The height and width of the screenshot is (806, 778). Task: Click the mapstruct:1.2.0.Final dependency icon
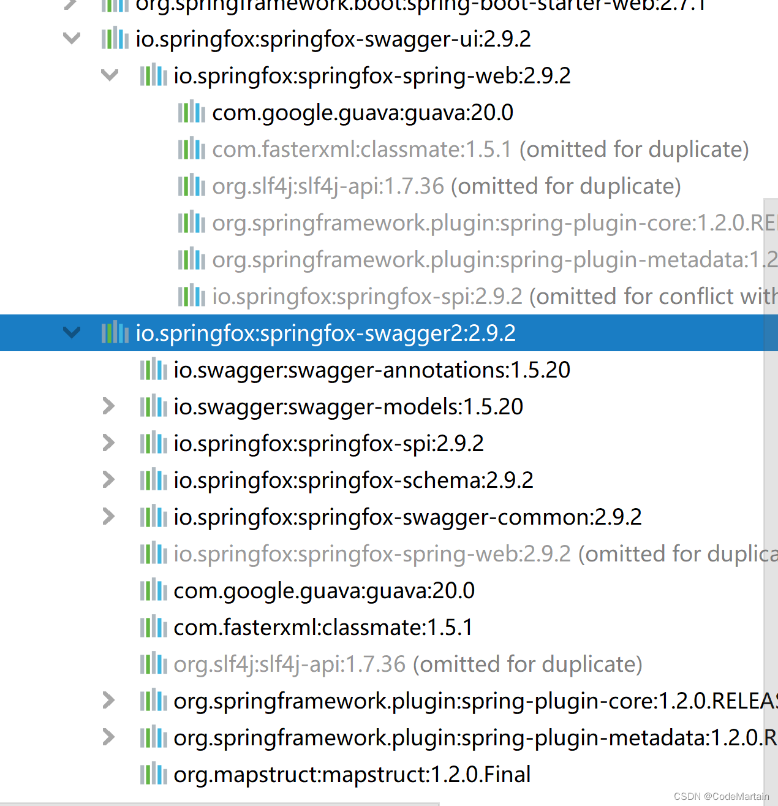153,774
